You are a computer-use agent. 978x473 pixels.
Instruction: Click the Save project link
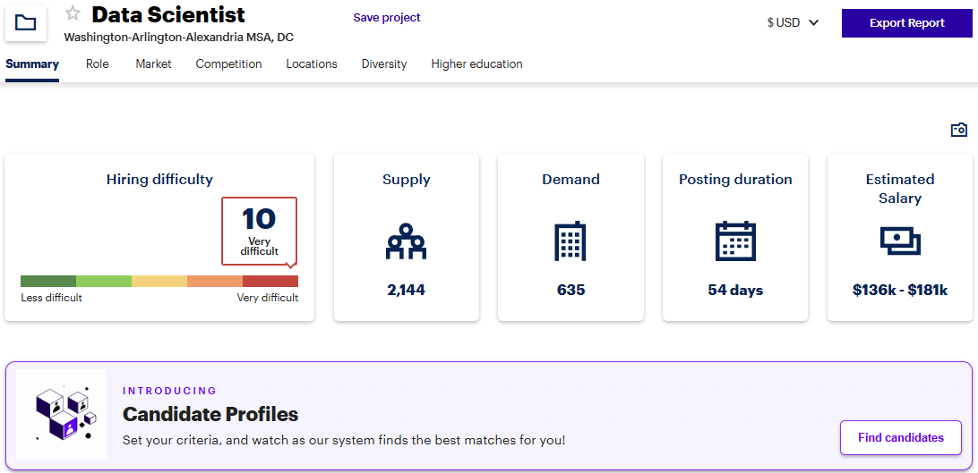click(387, 18)
